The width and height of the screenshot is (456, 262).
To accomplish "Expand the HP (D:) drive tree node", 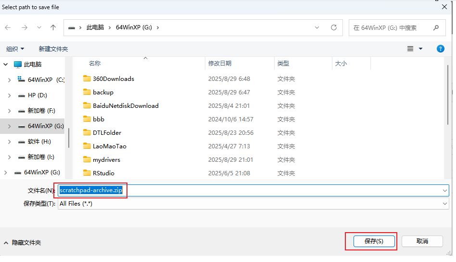I will tap(10, 95).
